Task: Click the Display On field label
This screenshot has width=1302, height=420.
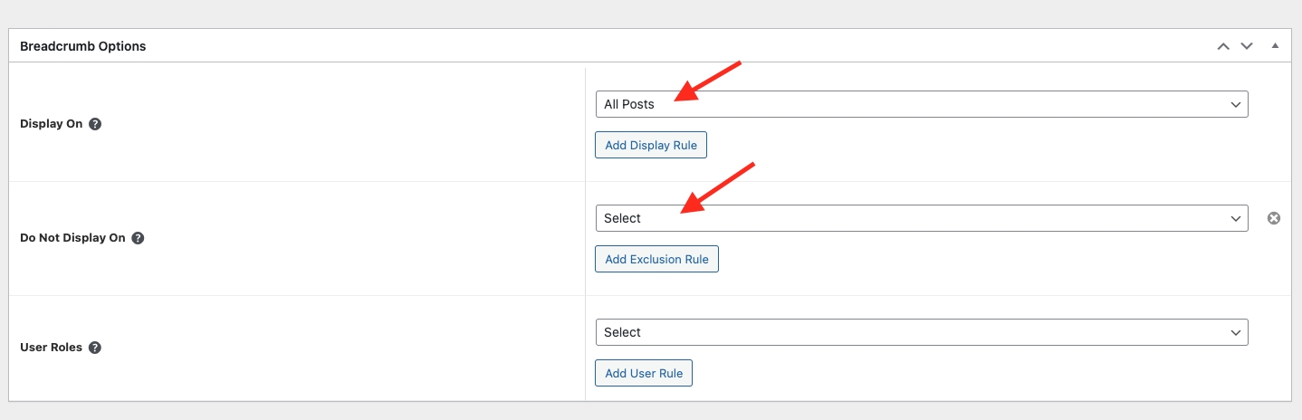Action: pyautogui.click(x=51, y=124)
